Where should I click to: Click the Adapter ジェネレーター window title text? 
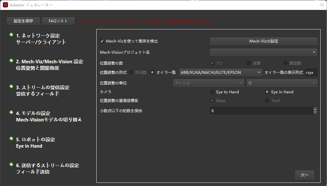pyautogui.click(x=31, y=5)
